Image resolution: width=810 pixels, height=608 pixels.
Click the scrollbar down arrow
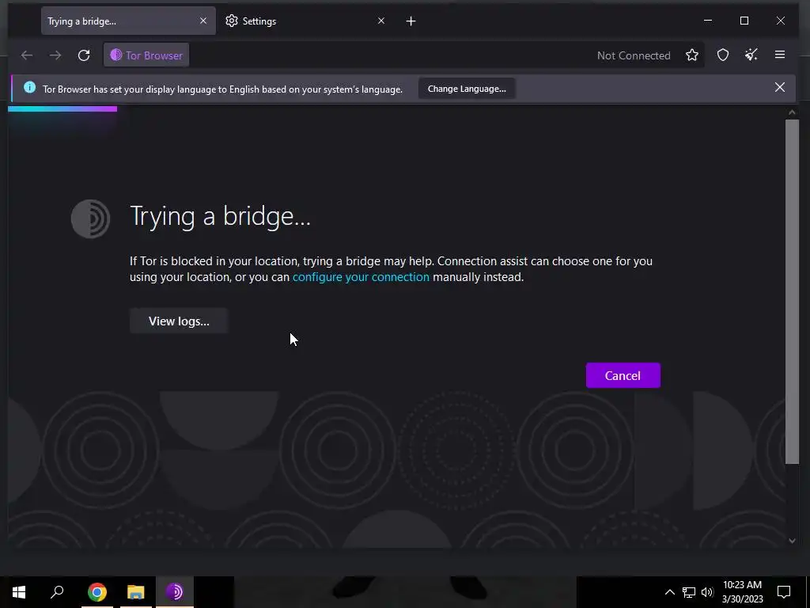point(792,541)
